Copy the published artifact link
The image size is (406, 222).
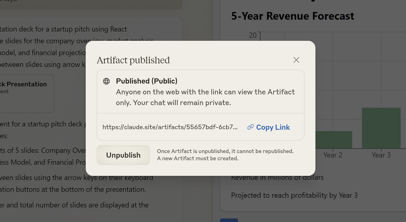pyautogui.click(x=273, y=127)
